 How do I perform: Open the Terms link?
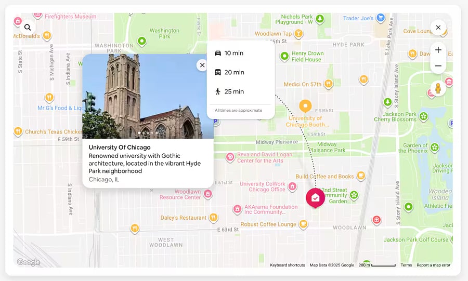tap(406, 265)
